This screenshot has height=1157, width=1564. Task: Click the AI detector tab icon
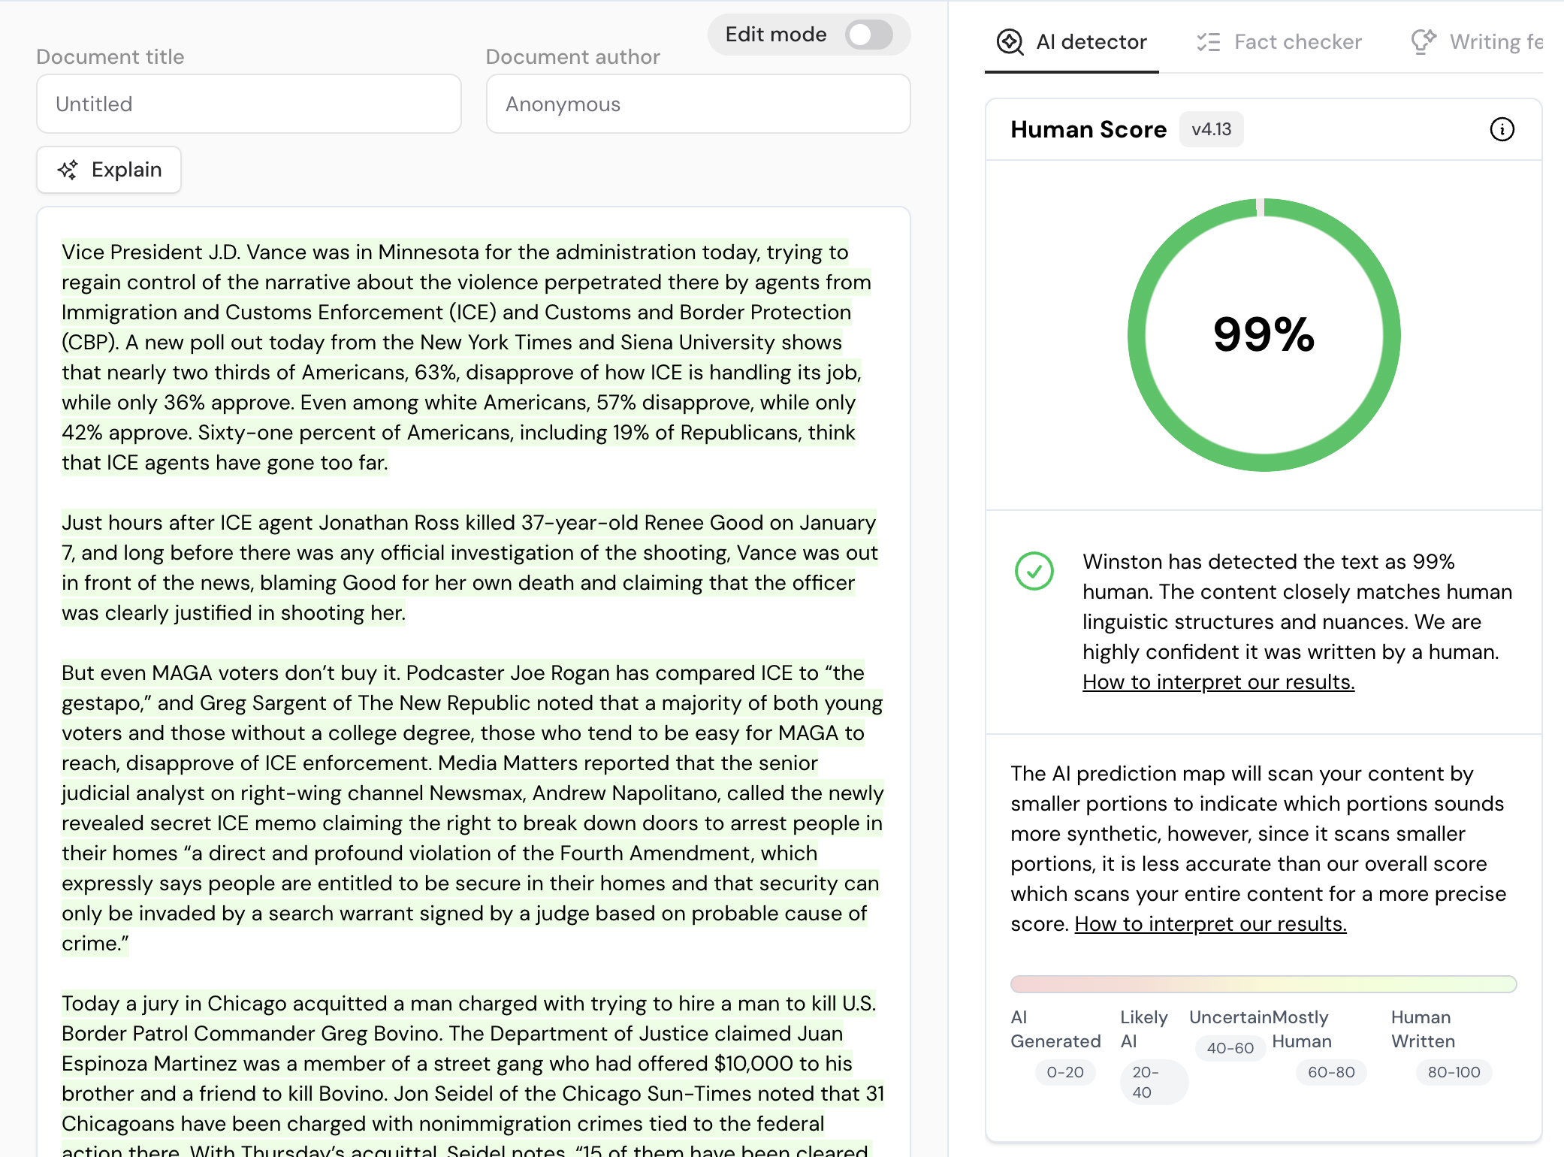click(x=1010, y=42)
